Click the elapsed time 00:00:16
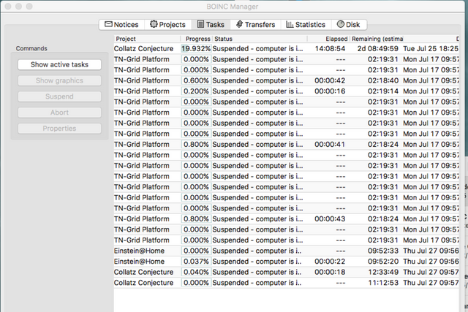Image resolution: width=468 pixels, height=312 pixels. [x=330, y=91]
